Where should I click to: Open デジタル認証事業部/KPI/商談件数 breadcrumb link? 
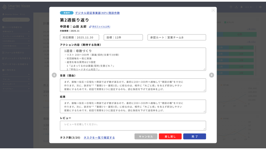[97, 13]
